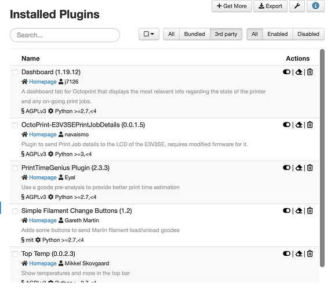Click the PrintTimeGenius Plugin (2.3.3) title
The image size is (331, 290).
point(66,168)
